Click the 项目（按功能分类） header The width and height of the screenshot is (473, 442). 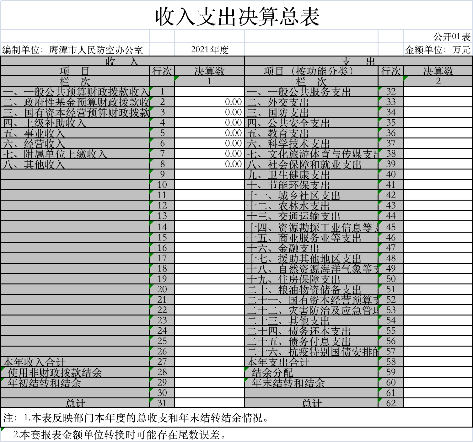[x=311, y=71]
